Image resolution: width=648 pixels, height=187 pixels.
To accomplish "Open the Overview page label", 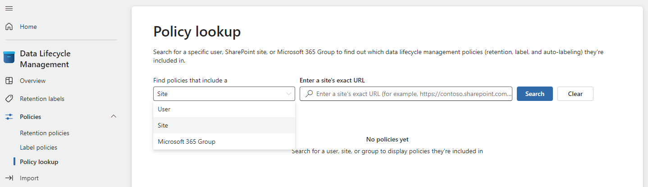I will click(33, 81).
